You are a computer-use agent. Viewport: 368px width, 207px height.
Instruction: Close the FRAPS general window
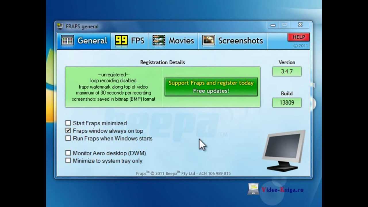[300, 25]
